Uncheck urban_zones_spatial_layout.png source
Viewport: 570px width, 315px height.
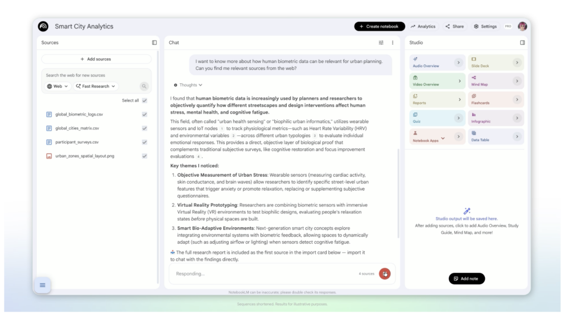(x=145, y=156)
